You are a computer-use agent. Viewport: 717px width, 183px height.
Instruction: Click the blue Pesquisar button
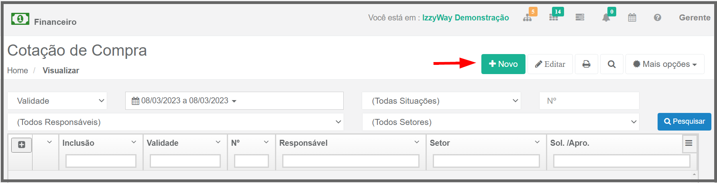(684, 121)
